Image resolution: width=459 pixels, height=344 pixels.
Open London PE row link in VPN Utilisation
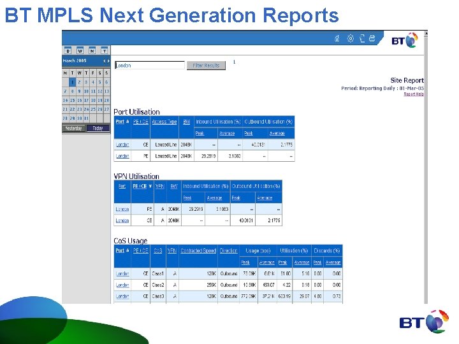click(x=122, y=209)
